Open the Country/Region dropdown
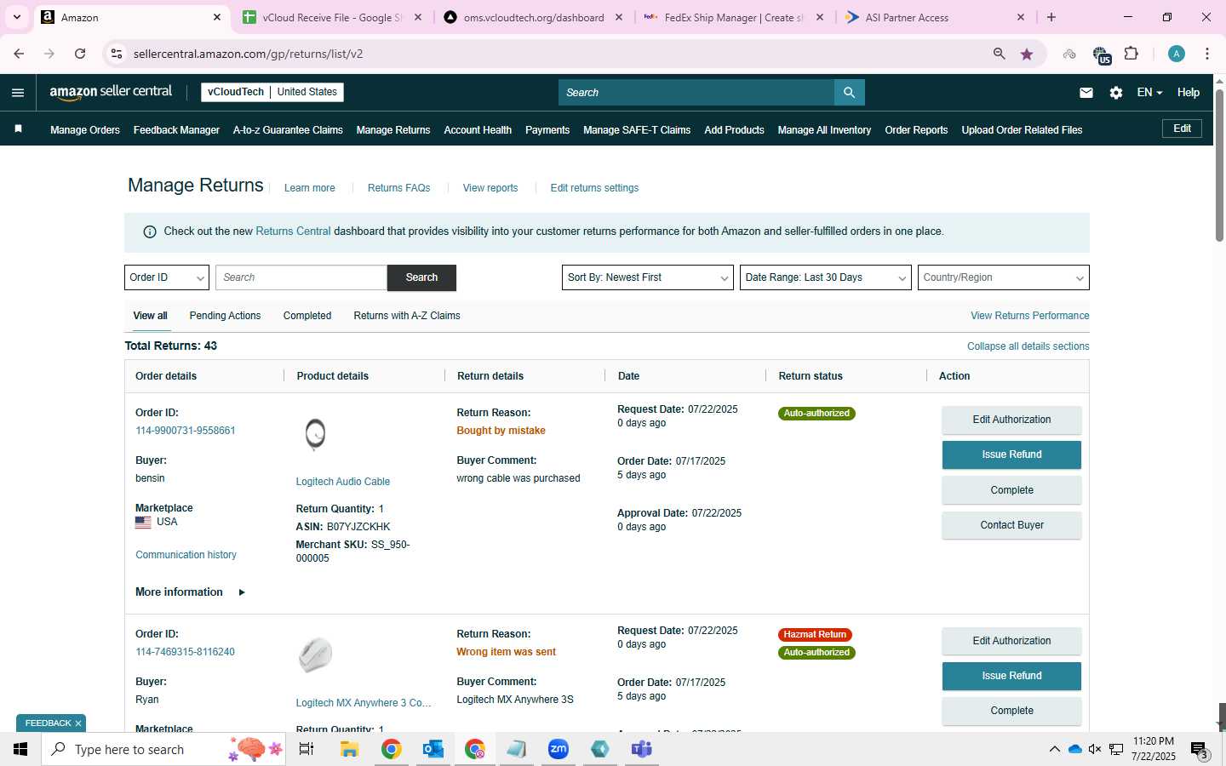This screenshot has height=766, width=1226. (1003, 277)
